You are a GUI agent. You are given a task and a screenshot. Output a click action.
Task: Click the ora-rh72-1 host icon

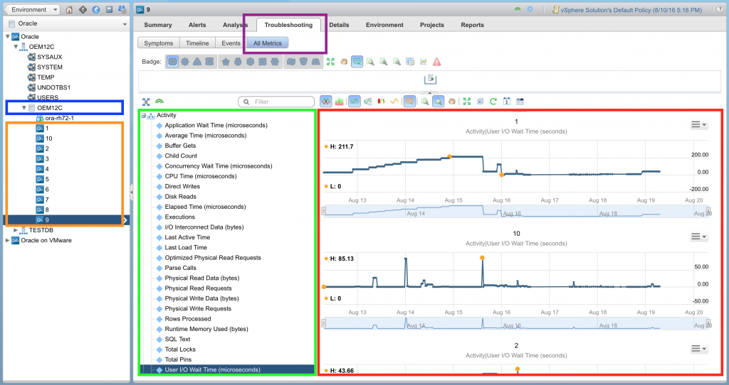[x=40, y=118]
